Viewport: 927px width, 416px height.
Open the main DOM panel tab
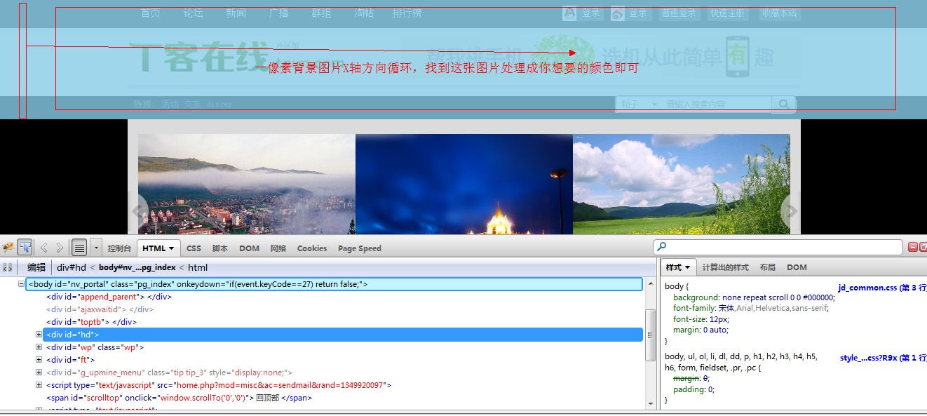coord(249,248)
